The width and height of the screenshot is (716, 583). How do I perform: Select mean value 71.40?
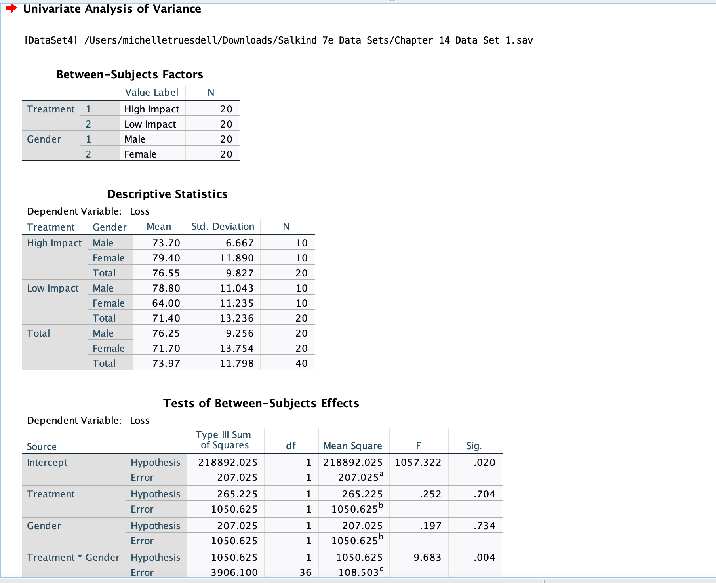[166, 318]
